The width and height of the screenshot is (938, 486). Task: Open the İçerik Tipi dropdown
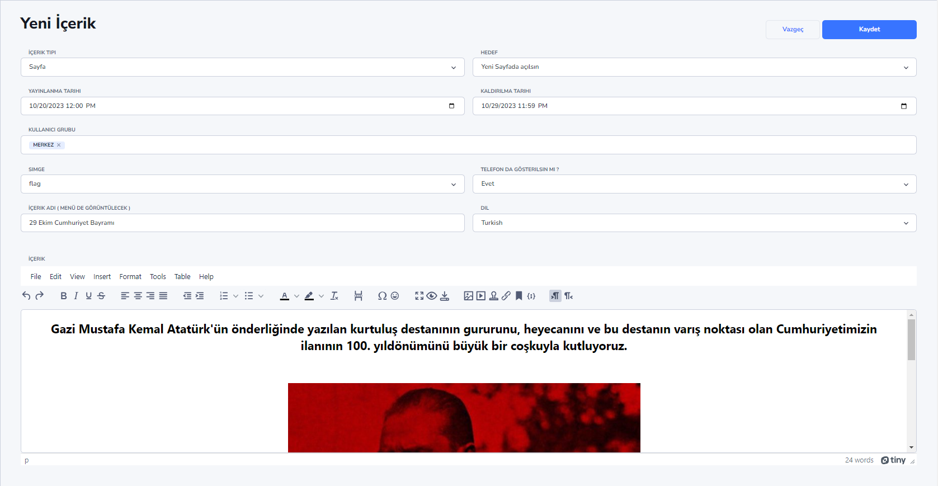[x=243, y=67]
